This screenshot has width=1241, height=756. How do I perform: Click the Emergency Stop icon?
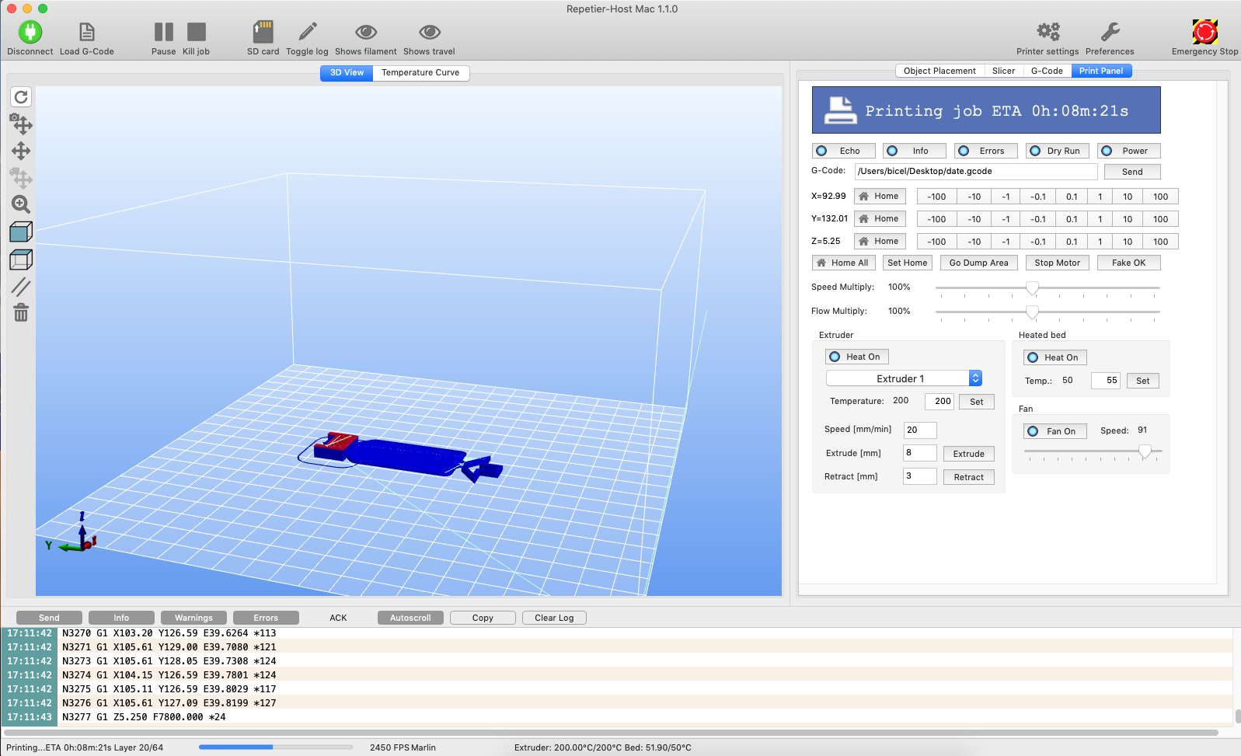coord(1204,32)
